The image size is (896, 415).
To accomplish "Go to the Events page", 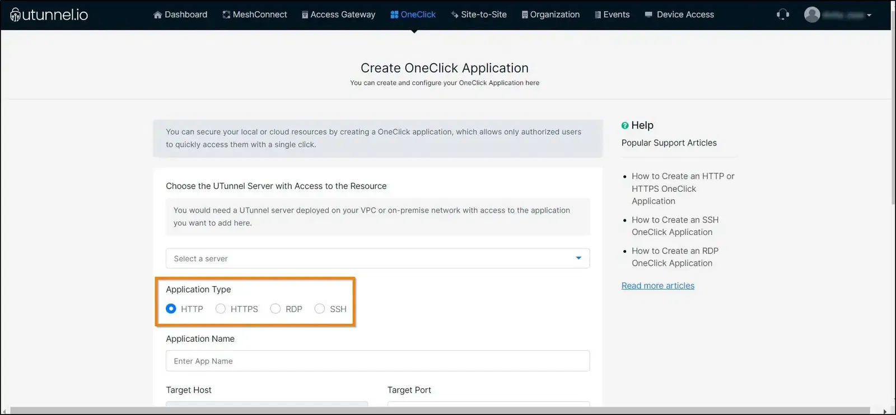I will pyautogui.click(x=612, y=15).
